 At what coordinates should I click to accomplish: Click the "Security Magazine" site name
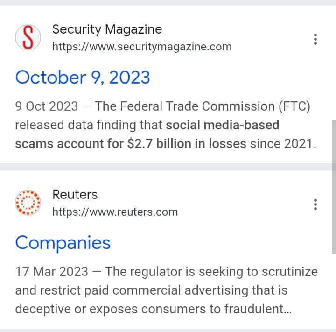(107, 29)
